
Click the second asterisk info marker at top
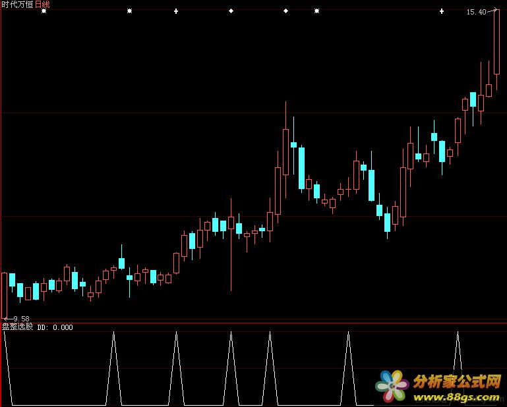point(129,11)
